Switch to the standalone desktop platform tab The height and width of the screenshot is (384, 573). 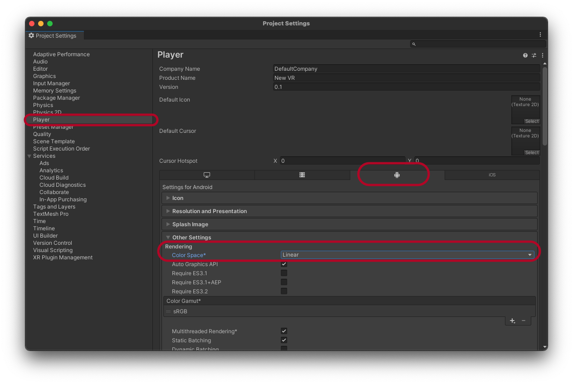207,175
